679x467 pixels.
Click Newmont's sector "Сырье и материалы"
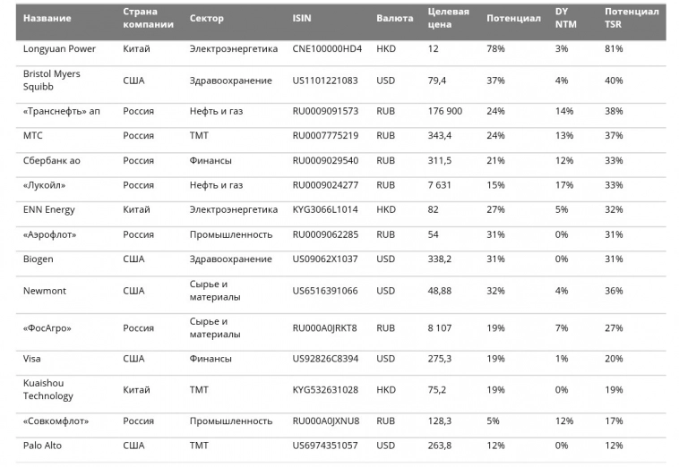(x=215, y=291)
